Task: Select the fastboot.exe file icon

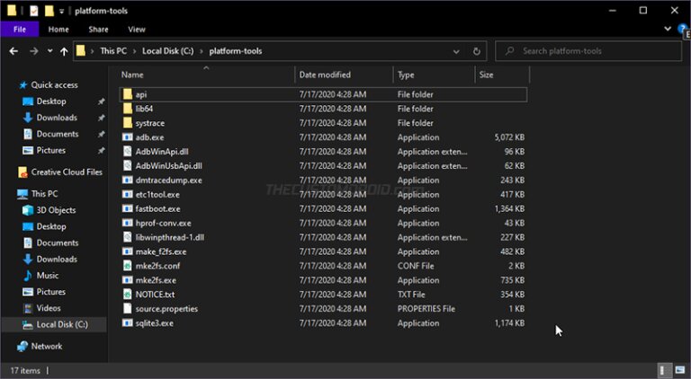Action: point(127,208)
